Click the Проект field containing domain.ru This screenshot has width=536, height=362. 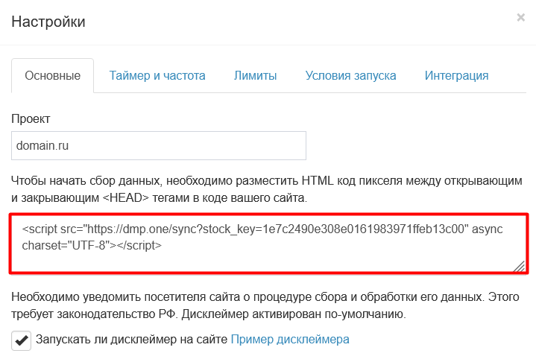(x=159, y=145)
